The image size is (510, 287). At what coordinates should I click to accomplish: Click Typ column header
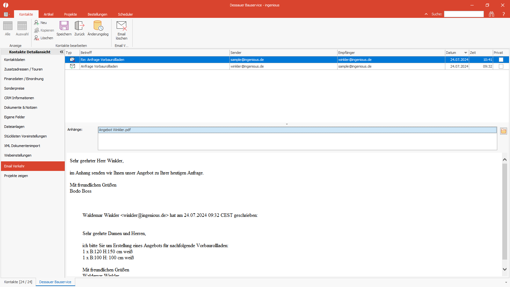click(x=72, y=53)
